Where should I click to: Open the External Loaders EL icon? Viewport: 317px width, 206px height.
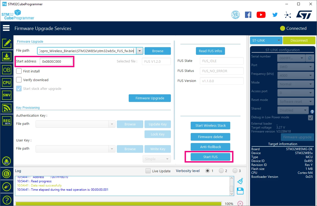[x=7, y=174]
